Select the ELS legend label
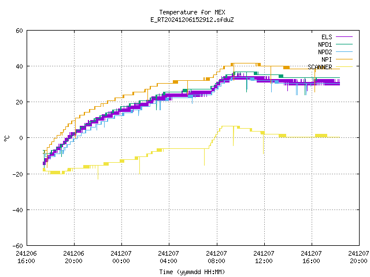370x277 pixels. [x=327, y=37]
